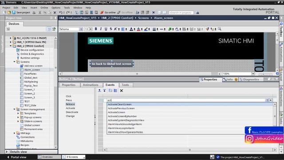This screenshot has width=284, height=160.
Task: Open the Info inspector tab
Action: coord(230,80)
